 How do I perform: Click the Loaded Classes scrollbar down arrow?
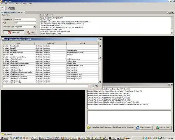[99, 82]
